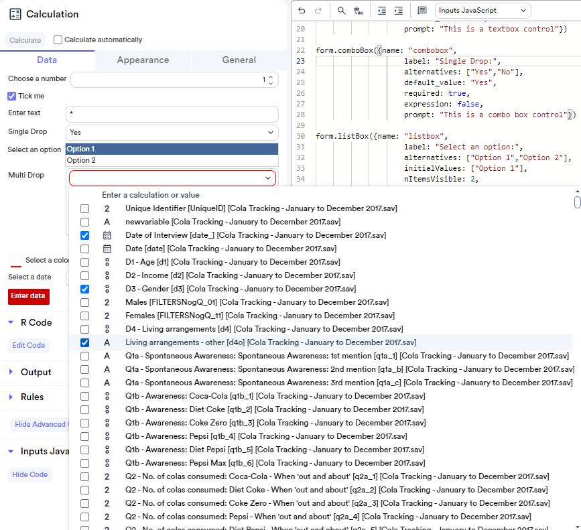Screen dimensions: 581x530
Task: Open find and replace tool
Action: (359, 11)
